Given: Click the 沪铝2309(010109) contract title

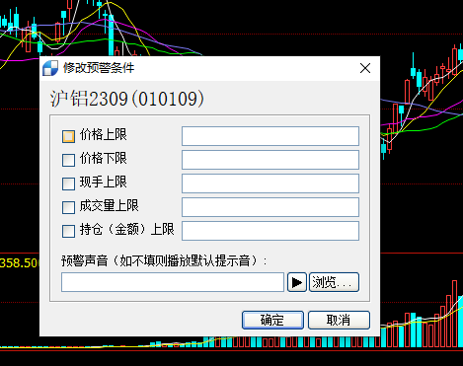Looking at the screenshot, I should coord(127,99).
